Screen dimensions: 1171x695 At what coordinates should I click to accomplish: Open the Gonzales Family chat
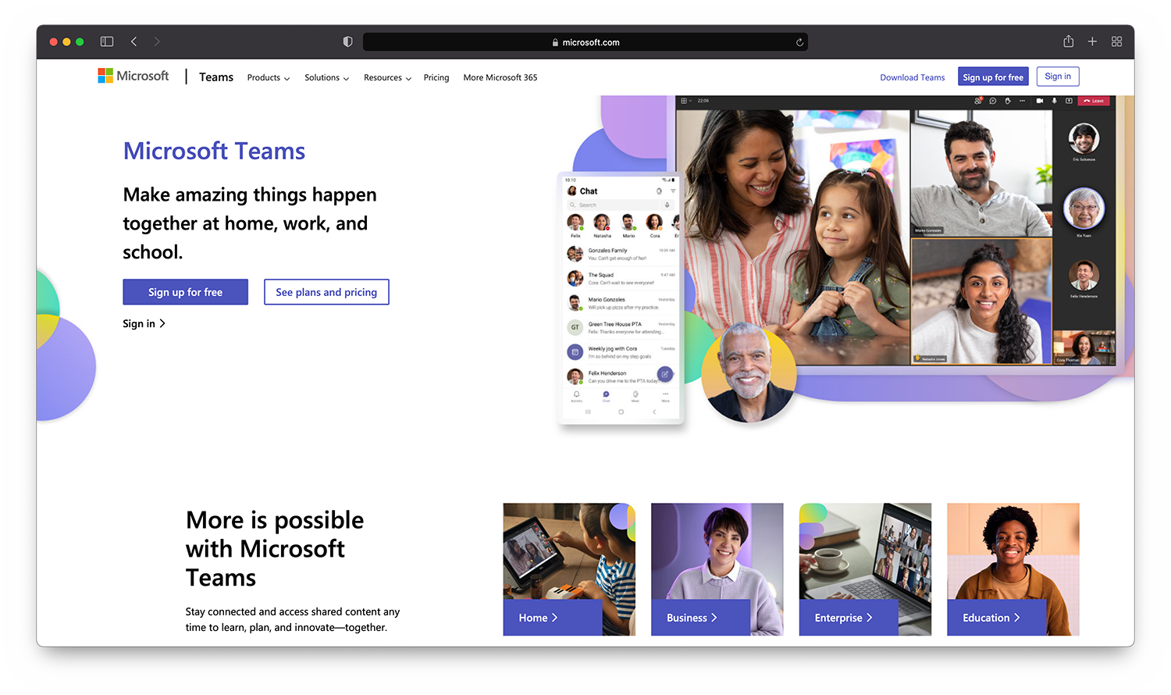coord(621,254)
